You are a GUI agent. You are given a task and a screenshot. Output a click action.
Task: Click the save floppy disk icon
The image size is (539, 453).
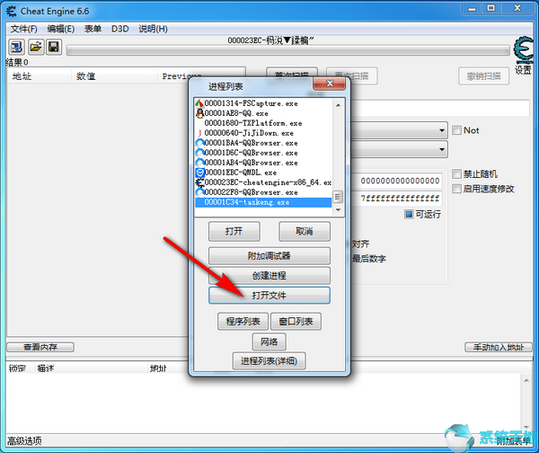pos(54,47)
